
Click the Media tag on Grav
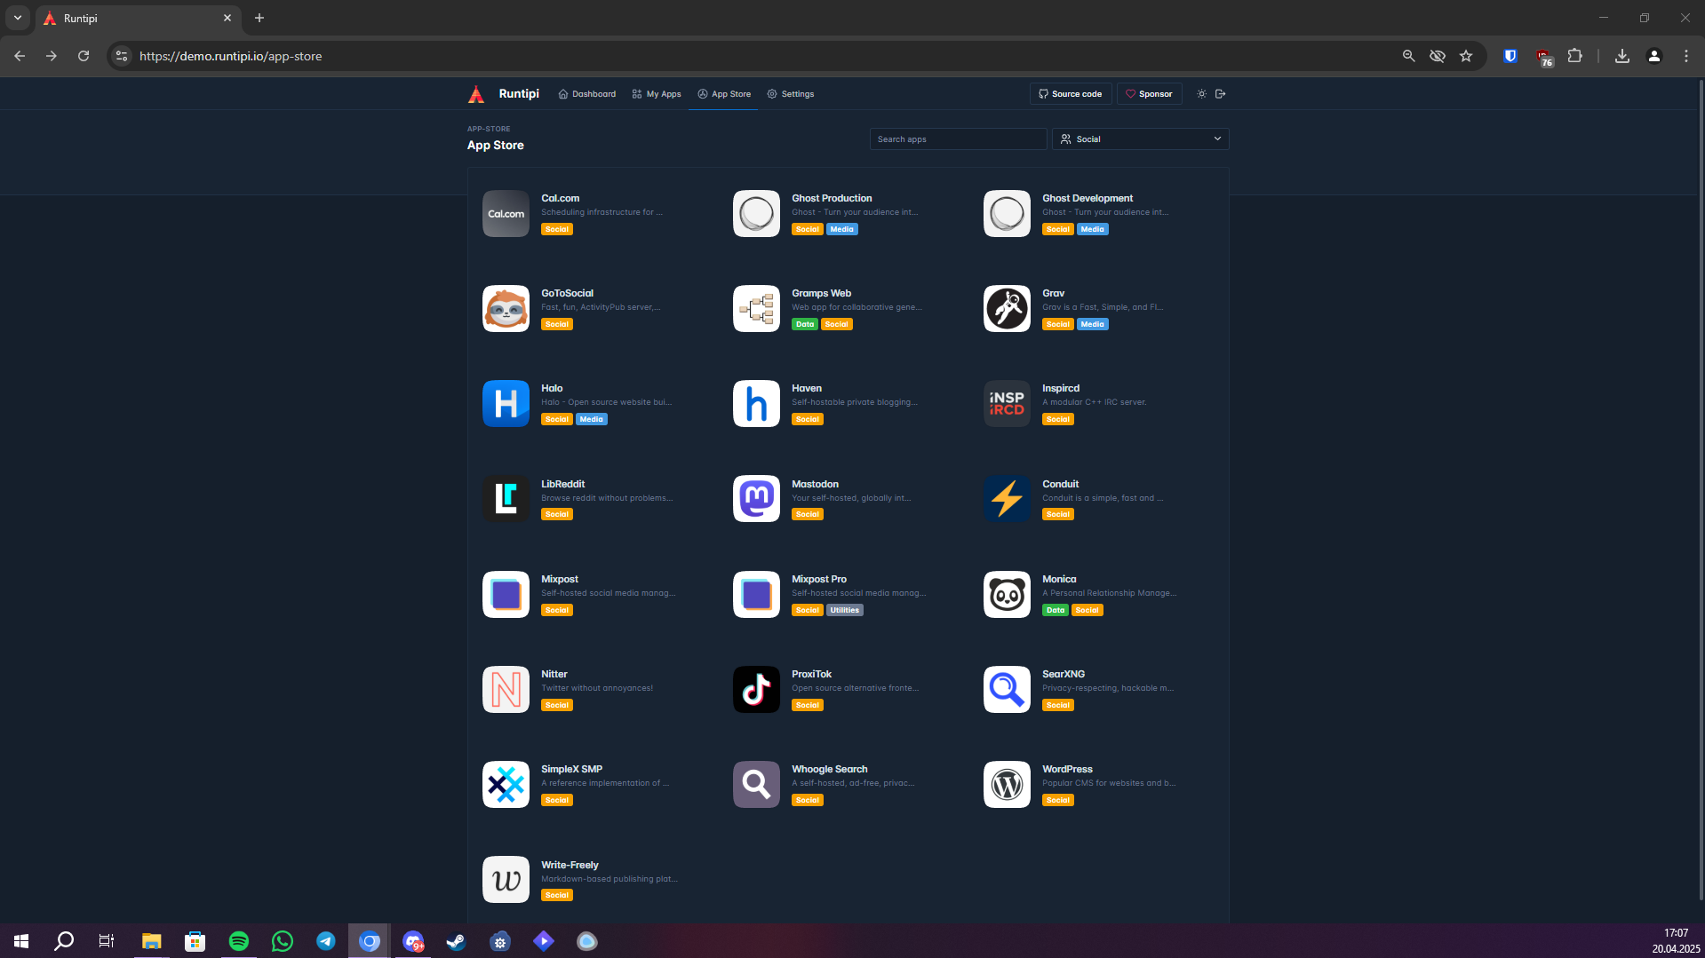pyautogui.click(x=1092, y=324)
